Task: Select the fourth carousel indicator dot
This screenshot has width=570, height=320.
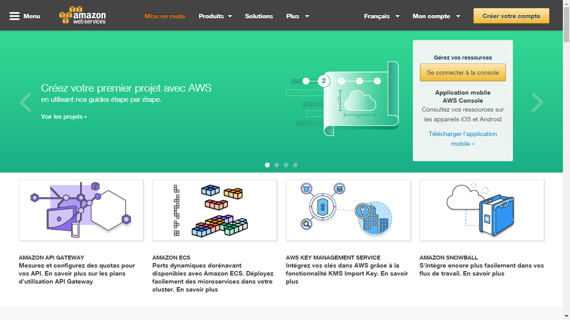Action: [x=295, y=165]
